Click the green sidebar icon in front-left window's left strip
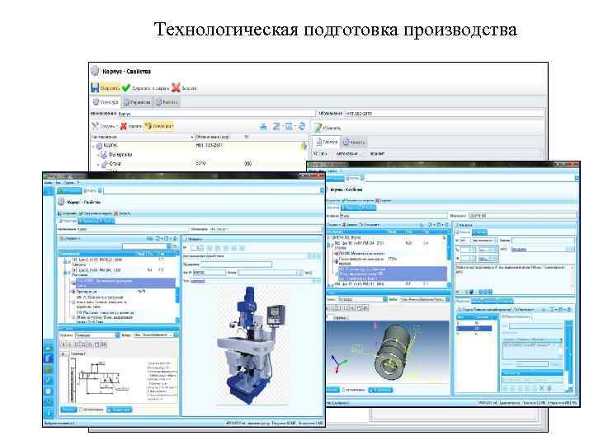The width and height of the screenshot is (594, 445). [x=49, y=348]
